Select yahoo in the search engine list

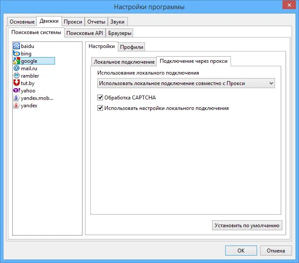(28, 91)
